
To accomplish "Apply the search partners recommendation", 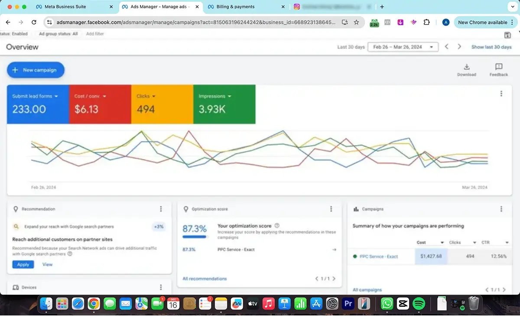I will [23, 264].
